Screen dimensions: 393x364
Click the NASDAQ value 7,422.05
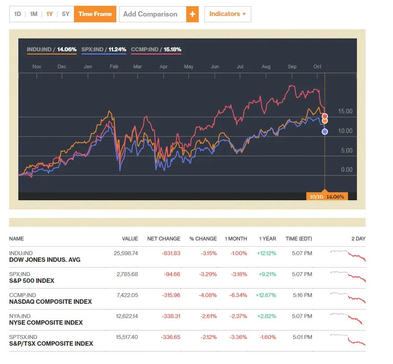(127, 295)
